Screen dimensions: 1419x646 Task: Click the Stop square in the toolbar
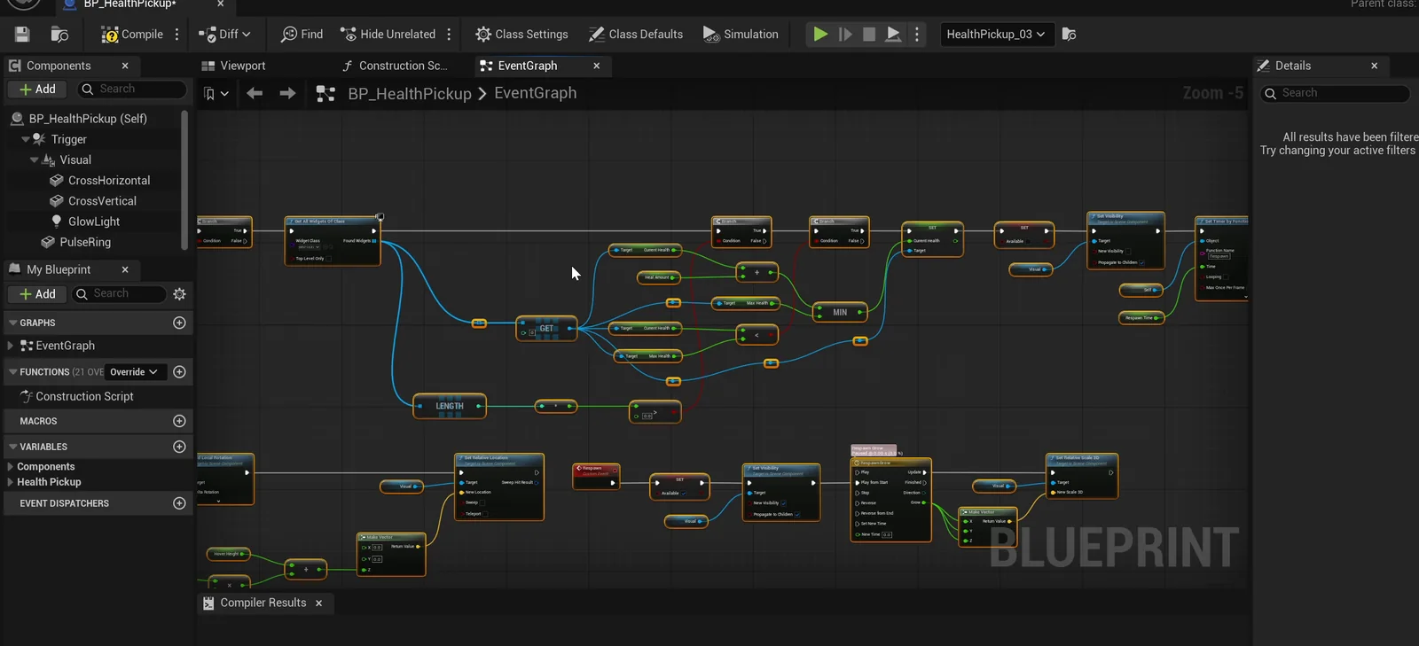click(x=869, y=35)
